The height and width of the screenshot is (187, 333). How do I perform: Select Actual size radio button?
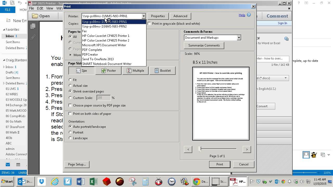click(x=70, y=85)
